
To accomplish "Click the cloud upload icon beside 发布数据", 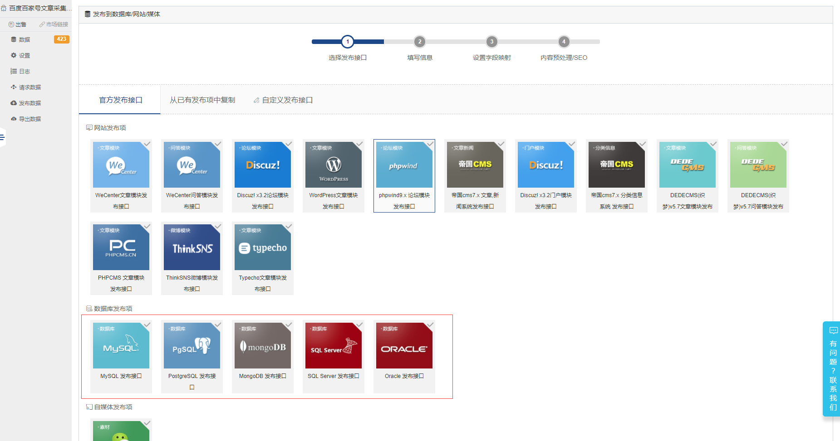I will 14,103.
